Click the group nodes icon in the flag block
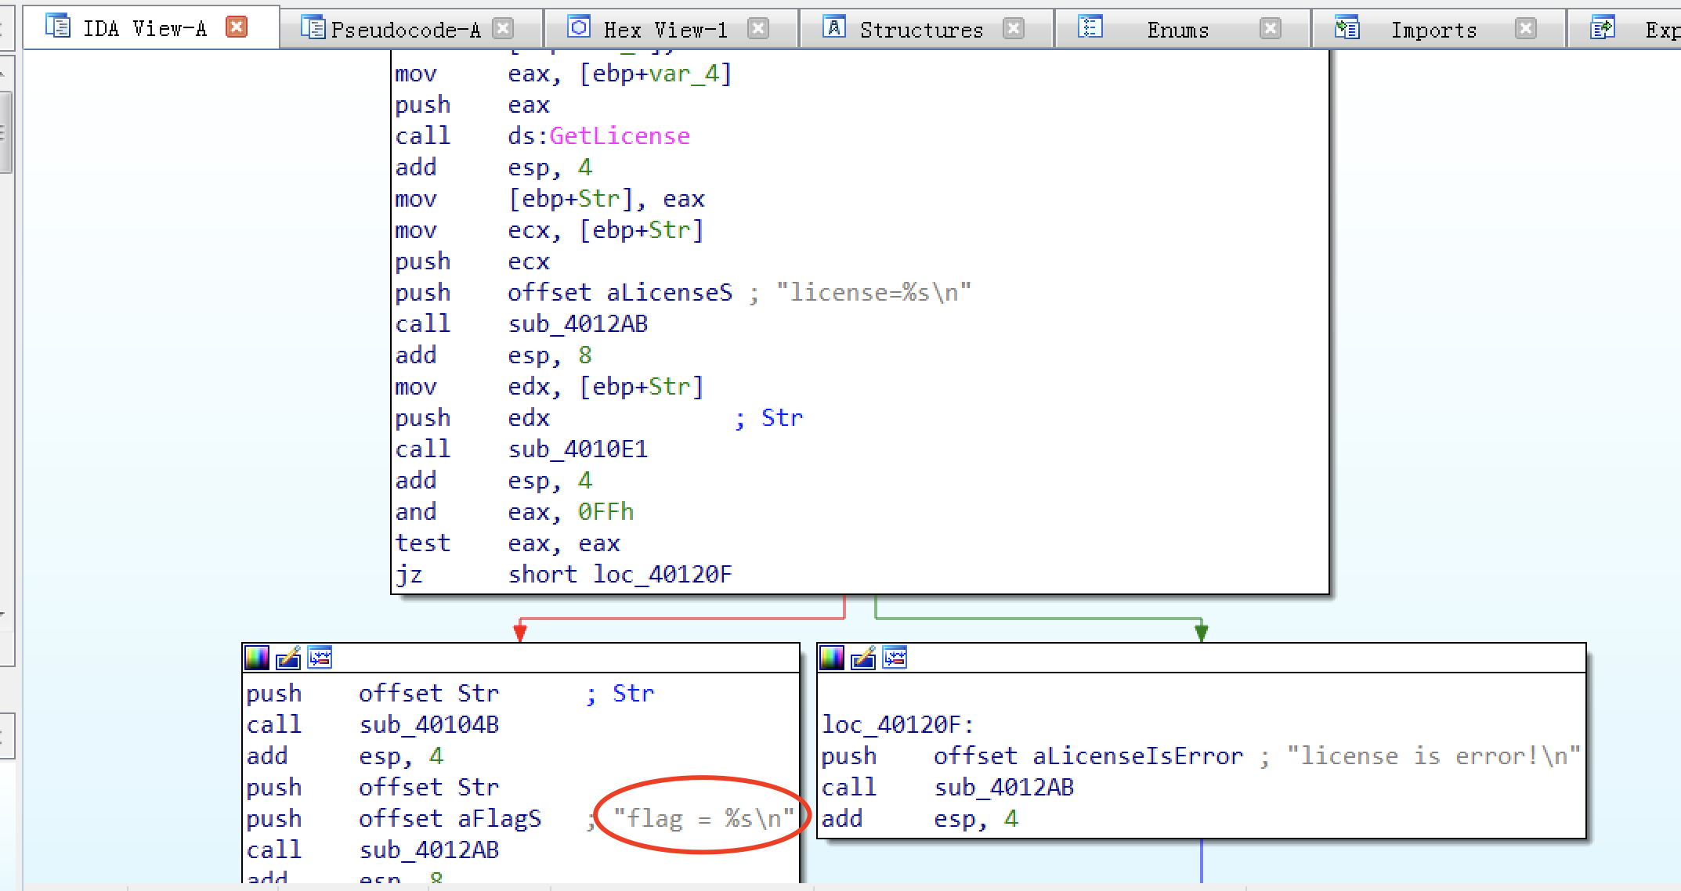The height and width of the screenshot is (891, 1681). tap(320, 658)
